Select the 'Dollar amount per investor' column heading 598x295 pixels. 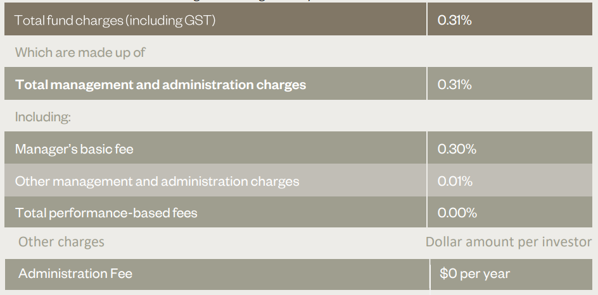click(x=509, y=242)
